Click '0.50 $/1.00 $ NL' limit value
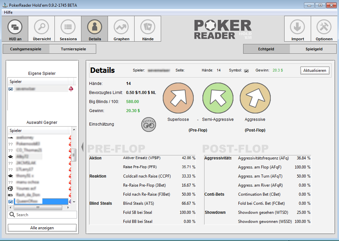 pos(141,93)
